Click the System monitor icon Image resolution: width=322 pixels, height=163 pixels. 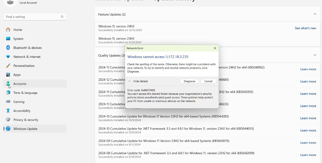(x=8, y=39)
